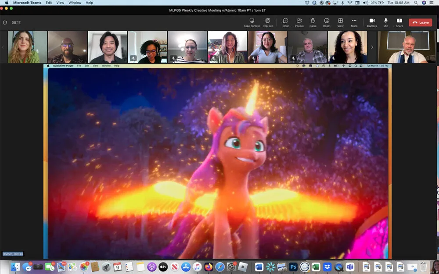Open FaceTime from the Dock

click(x=50, y=267)
